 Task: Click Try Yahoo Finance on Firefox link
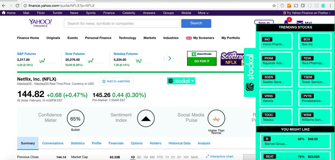coord(307,13)
